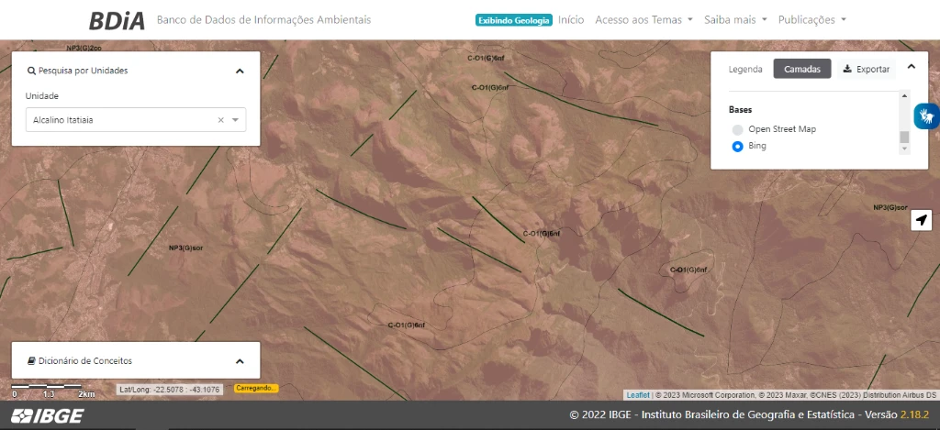Open the Unidade dropdown arrow
The width and height of the screenshot is (940, 430).
(236, 120)
